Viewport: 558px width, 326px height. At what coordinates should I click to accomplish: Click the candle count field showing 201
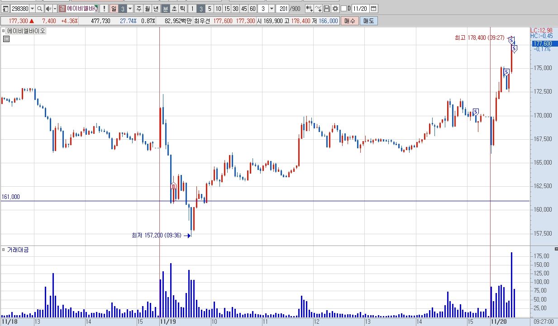[x=283, y=9]
